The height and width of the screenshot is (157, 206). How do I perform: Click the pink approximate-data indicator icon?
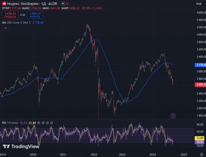click(67, 4)
